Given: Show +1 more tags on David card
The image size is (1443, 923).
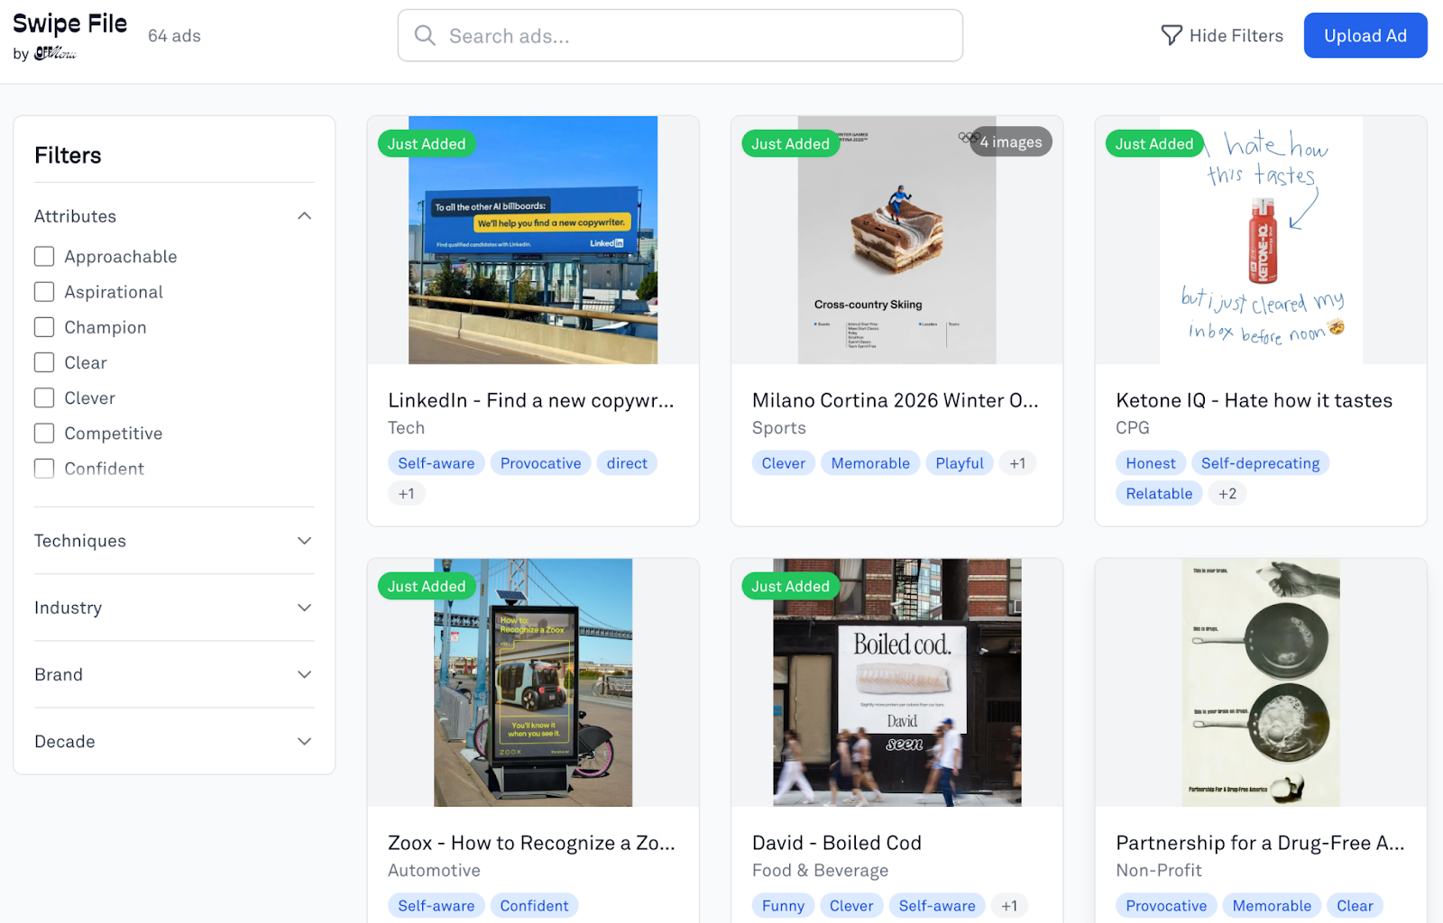Looking at the screenshot, I should [x=1009, y=906].
